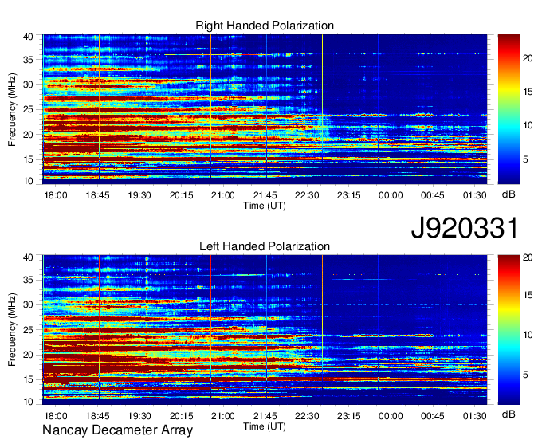Click the 15 dB value on the top colorbar
The image size is (542, 440).
tap(528, 92)
